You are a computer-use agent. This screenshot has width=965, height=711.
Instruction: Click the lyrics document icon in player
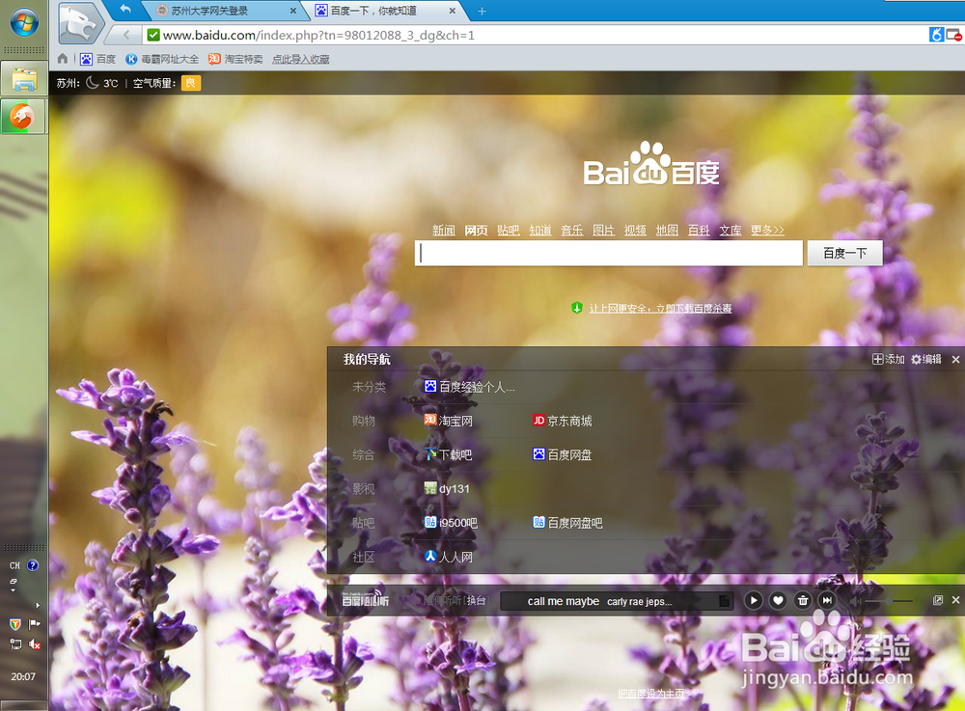[x=725, y=601]
